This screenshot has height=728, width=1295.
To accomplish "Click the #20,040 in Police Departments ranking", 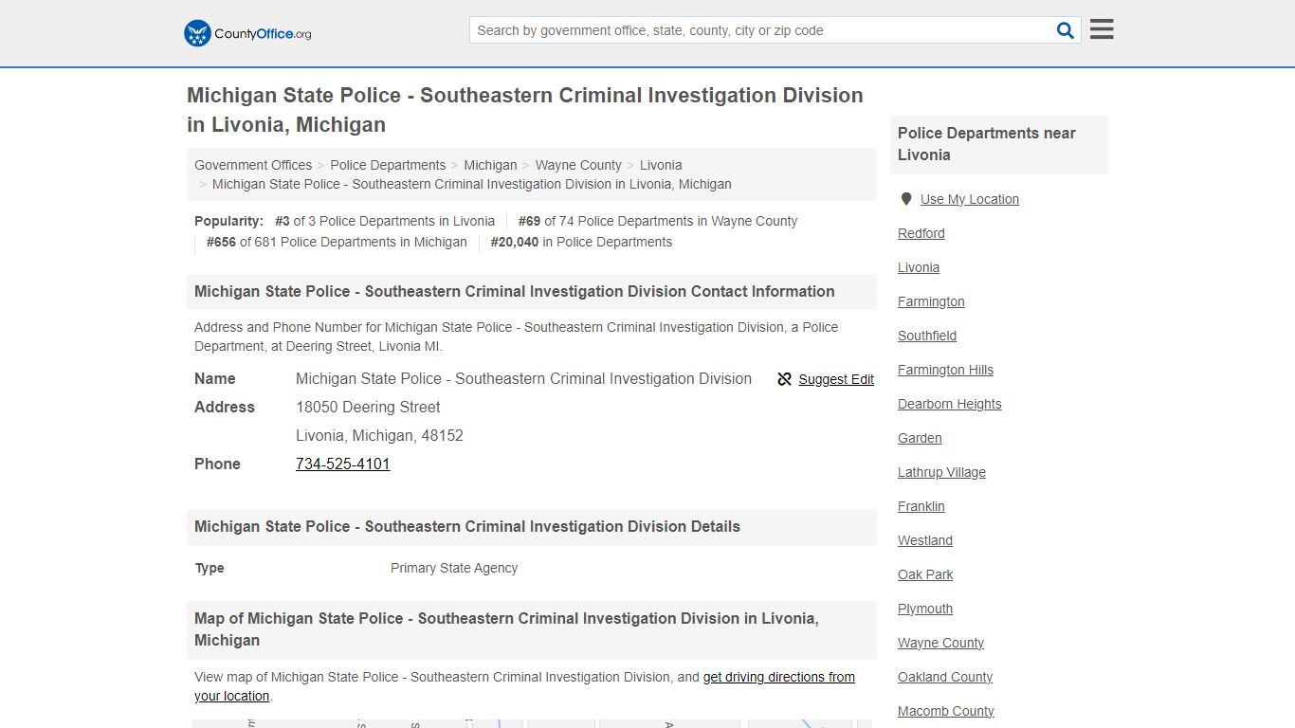I will [581, 242].
